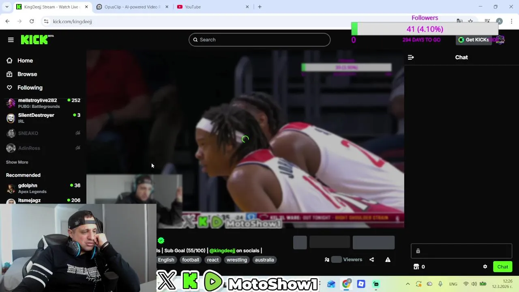Screen dimensions: 519x292
Task: Click the KICK logo
Action: 37,39
